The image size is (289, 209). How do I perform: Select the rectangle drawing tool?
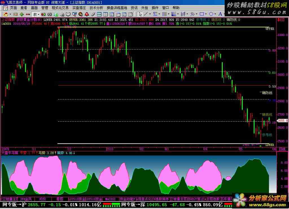tap(202, 14)
